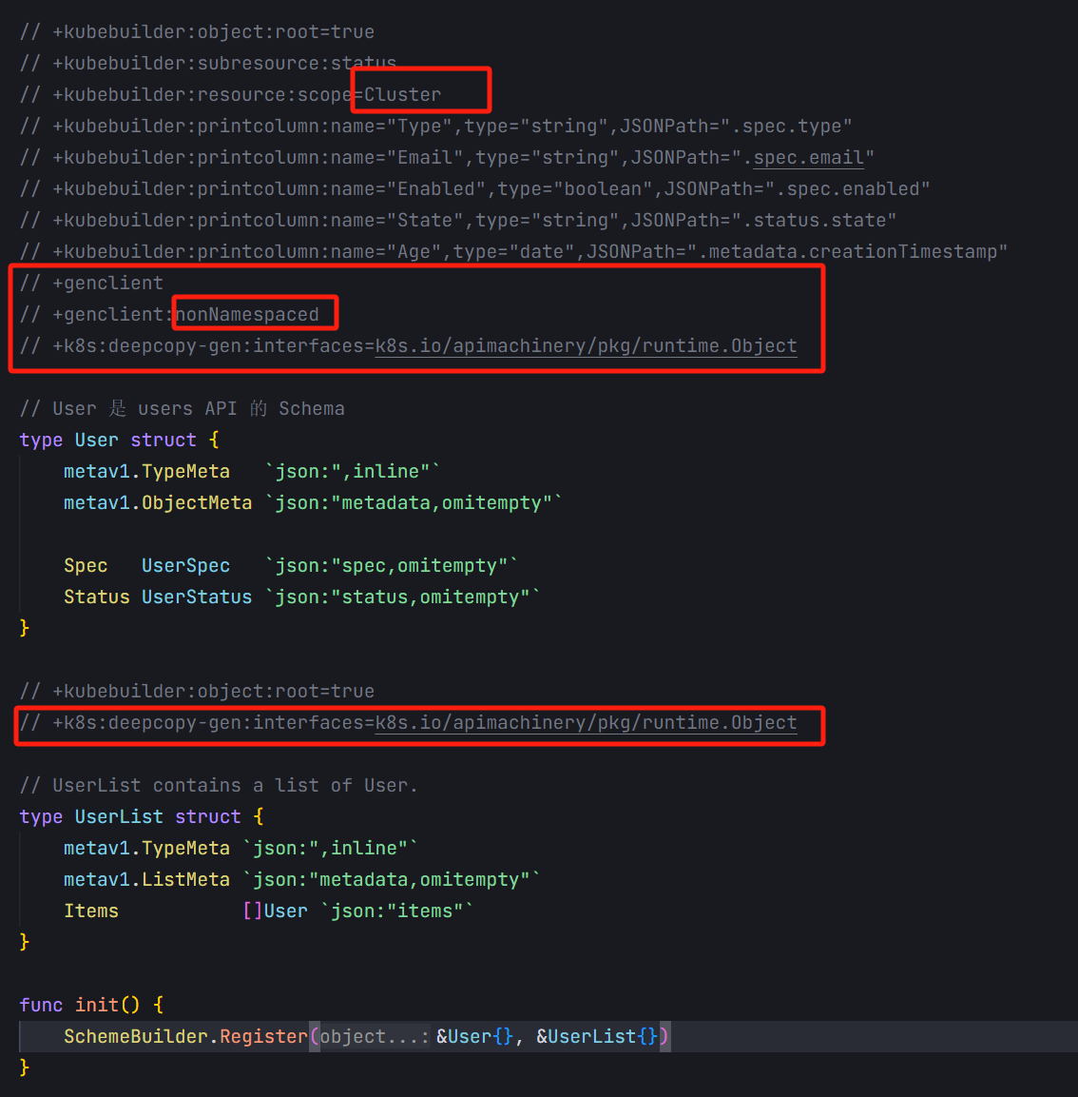Click `json:"status,omitempty"` struct tag

click(x=403, y=597)
